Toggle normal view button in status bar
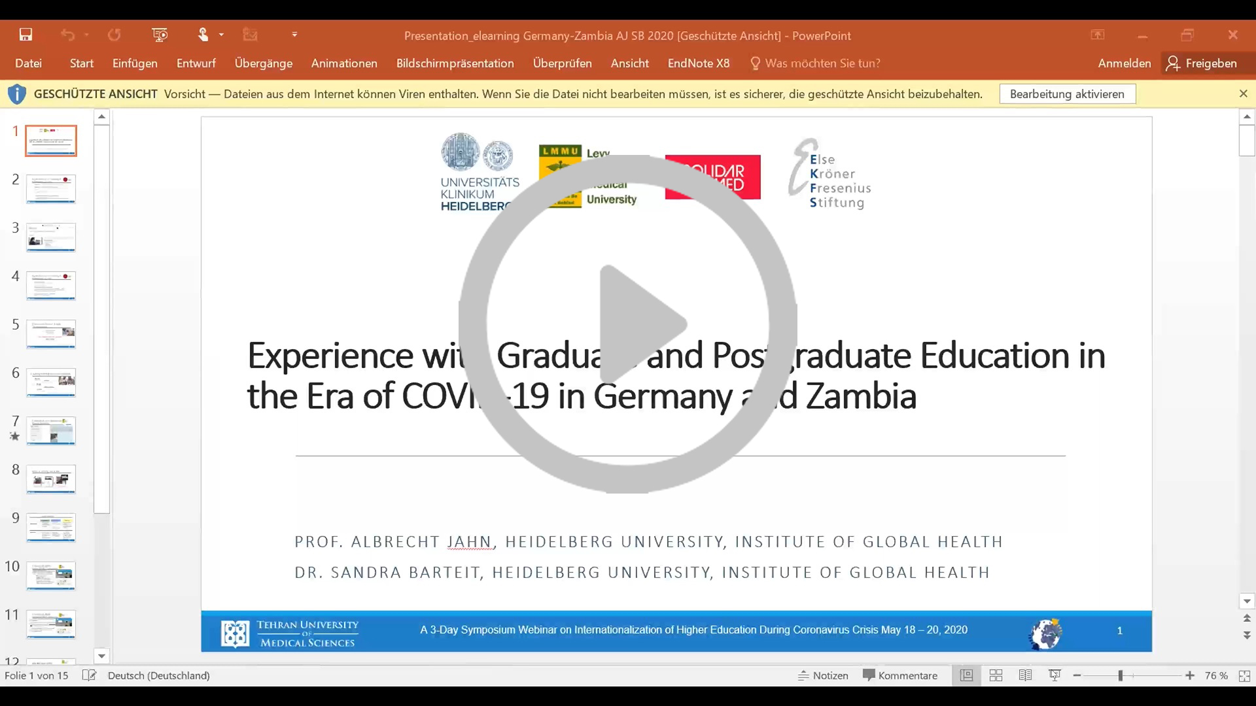The width and height of the screenshot is (1256, 706). [966, 675]
